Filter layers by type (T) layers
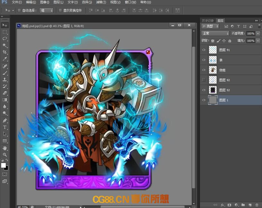This screenshot has width=262, height=208. [x=239, y=26]
